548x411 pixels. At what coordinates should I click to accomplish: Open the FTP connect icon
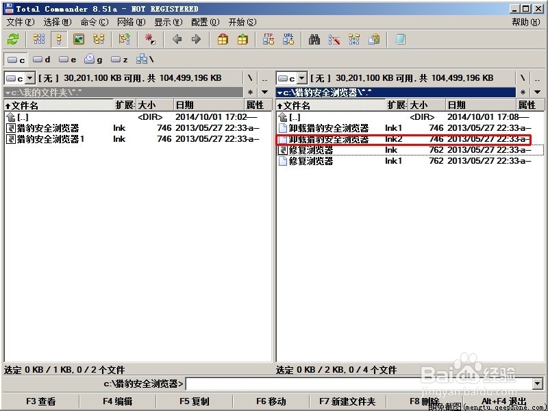click(x=269, y=39)
